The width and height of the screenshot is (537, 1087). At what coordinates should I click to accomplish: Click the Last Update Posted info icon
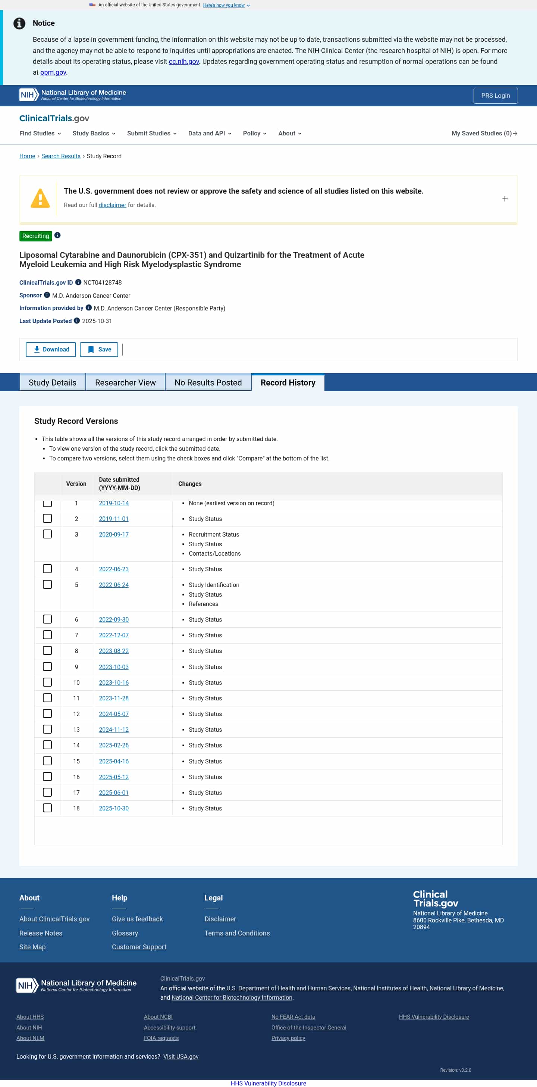click(77, 321)
